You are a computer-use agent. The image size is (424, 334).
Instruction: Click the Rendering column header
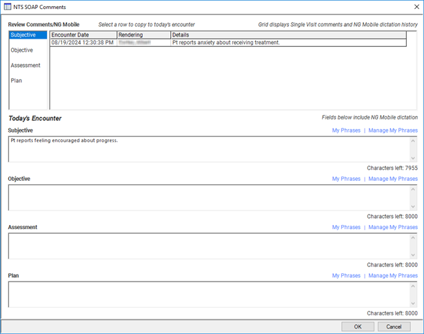click(144, 35)
